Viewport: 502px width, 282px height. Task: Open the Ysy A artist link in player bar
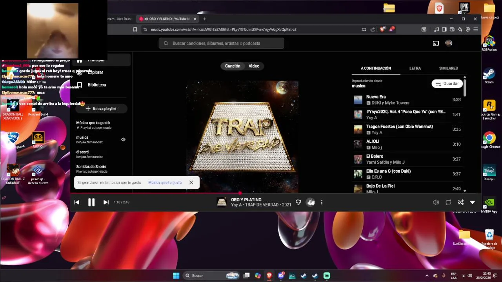pyautogui.click(x=236, y=205)
